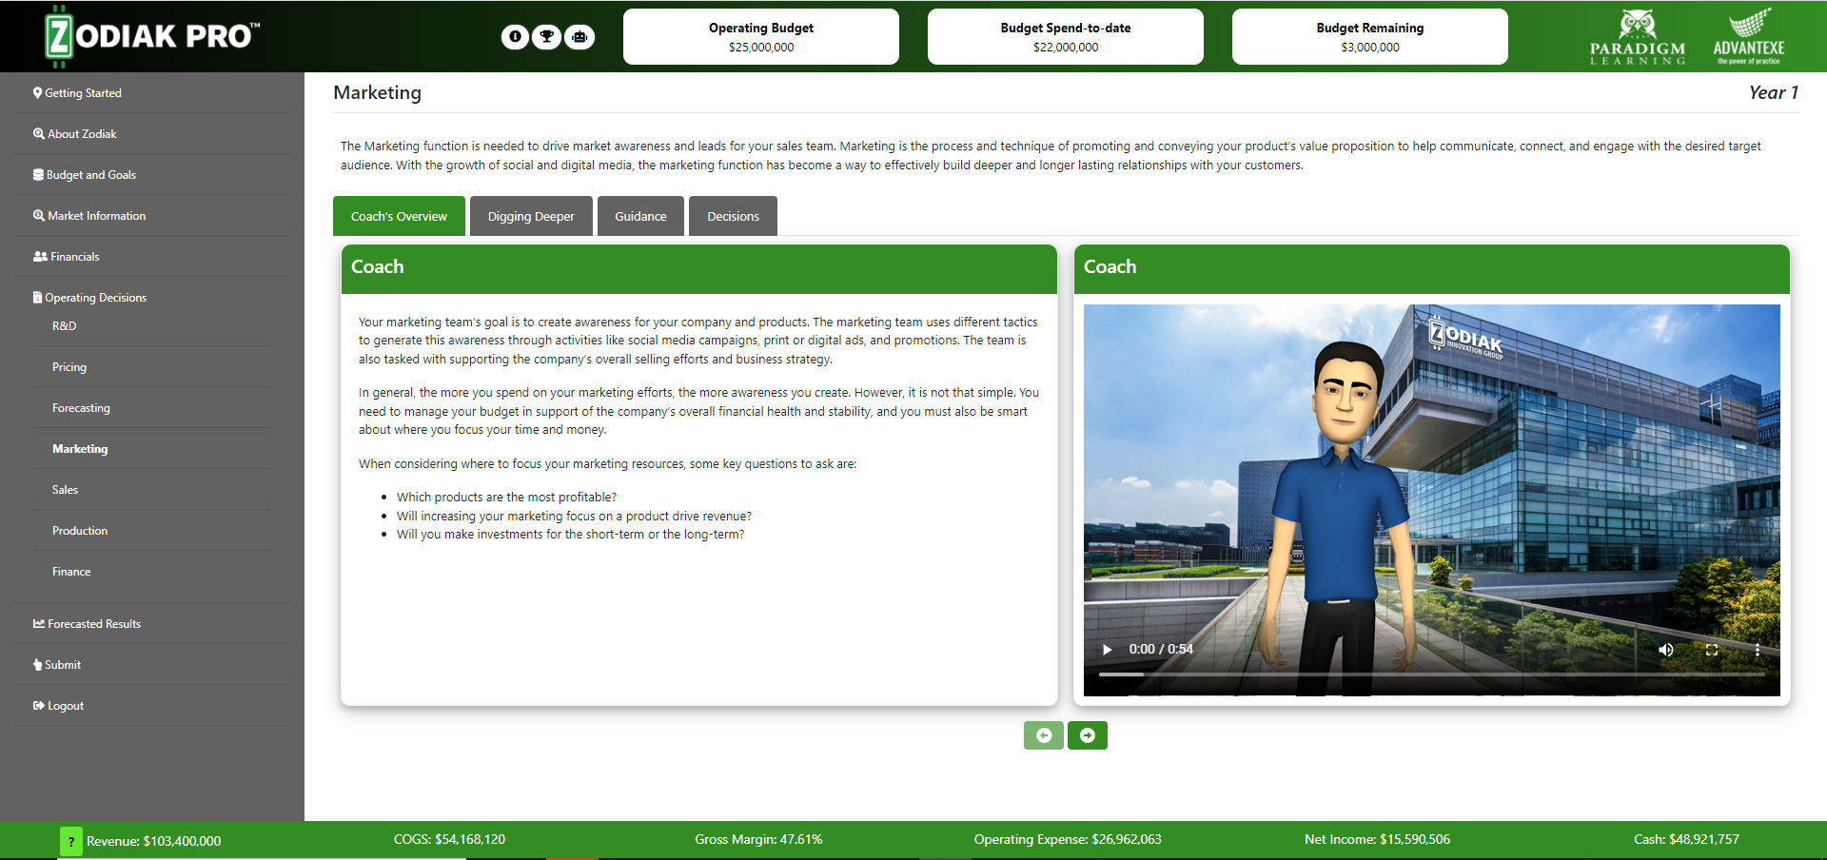Select the Decisions tab
This screenshot has width=1827, height=860.
(733, 217)
